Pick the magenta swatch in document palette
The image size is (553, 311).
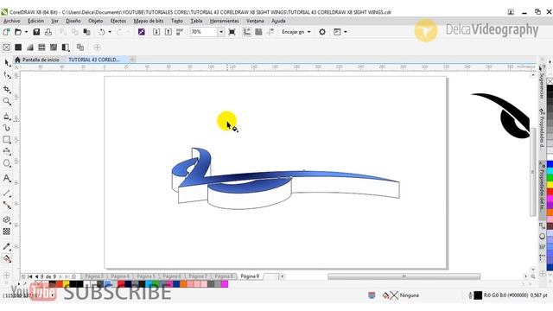point(225,284)
